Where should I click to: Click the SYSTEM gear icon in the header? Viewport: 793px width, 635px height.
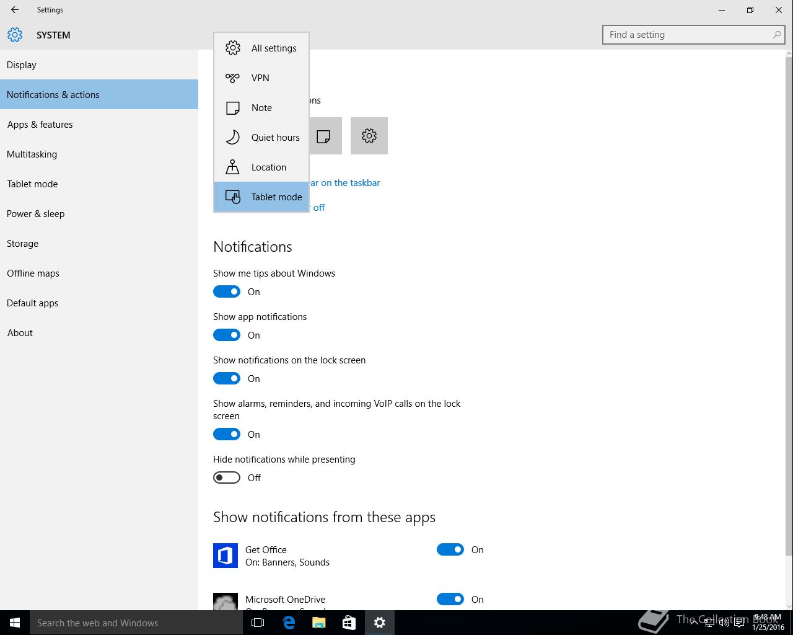click(15, 35)
